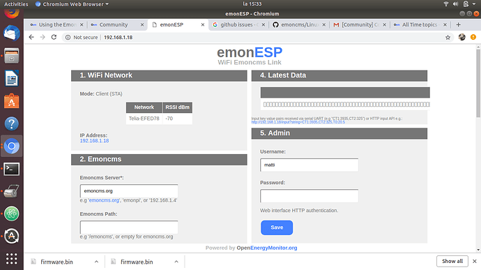The height and width of the screenshot is (270, 481).
Task: Click the orange browser update indicator icon
Action: 473,37
